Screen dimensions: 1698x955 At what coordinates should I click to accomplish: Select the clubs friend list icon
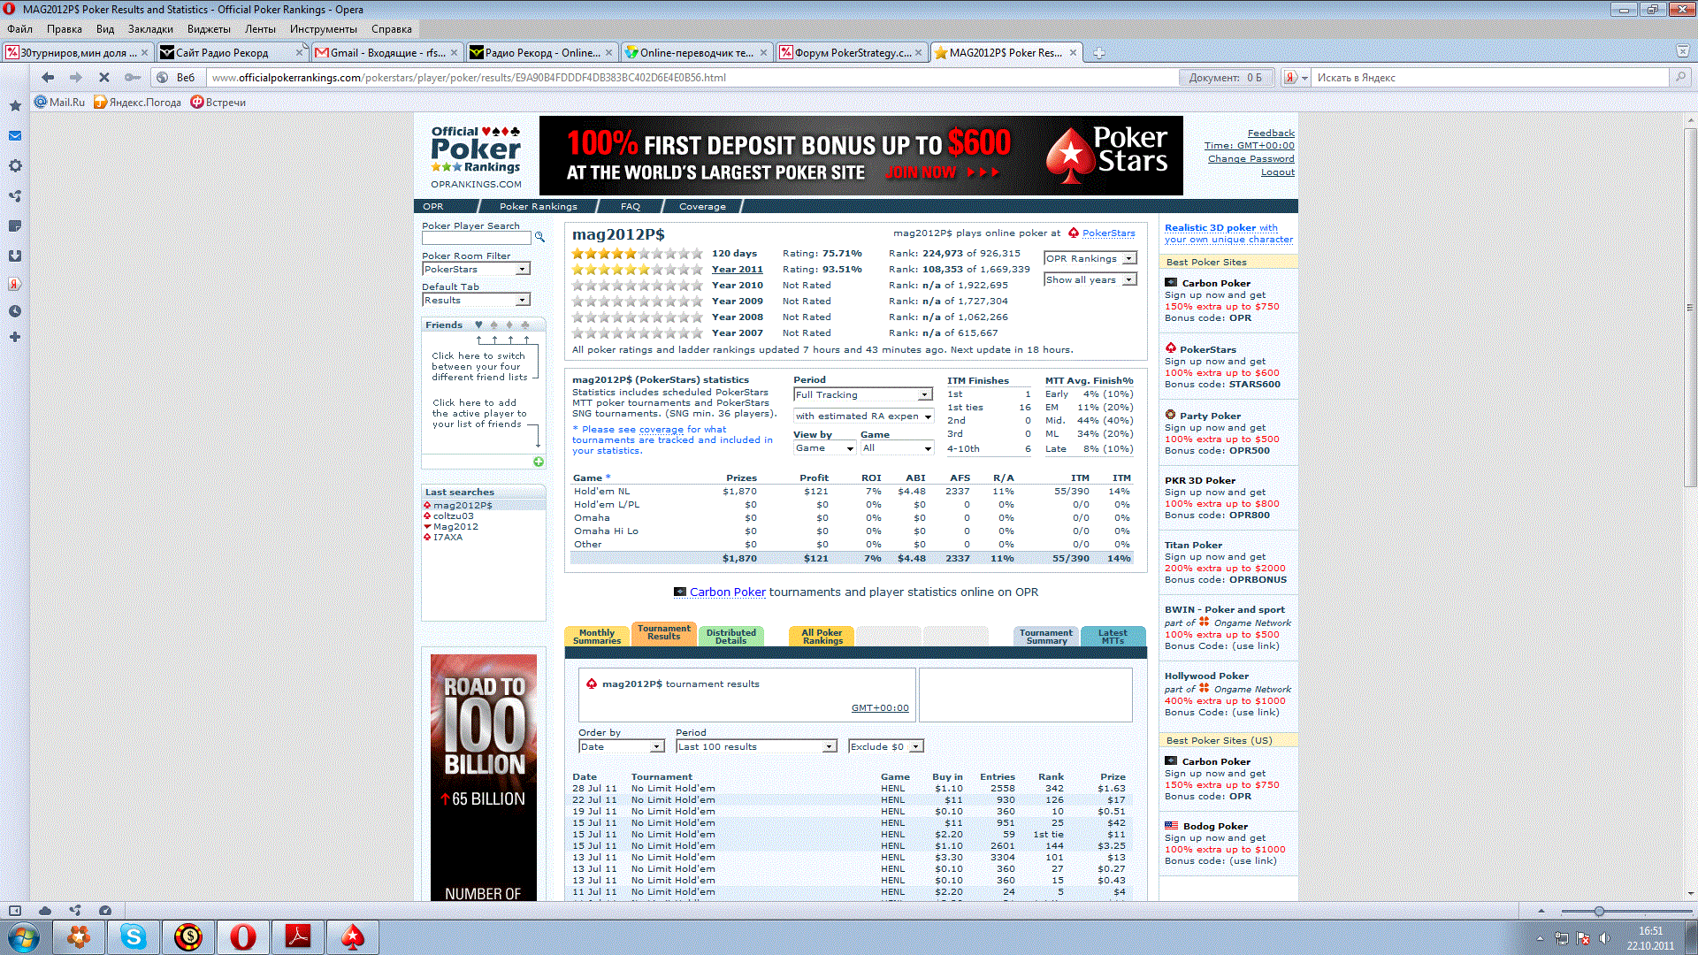[x=525, y=325]
